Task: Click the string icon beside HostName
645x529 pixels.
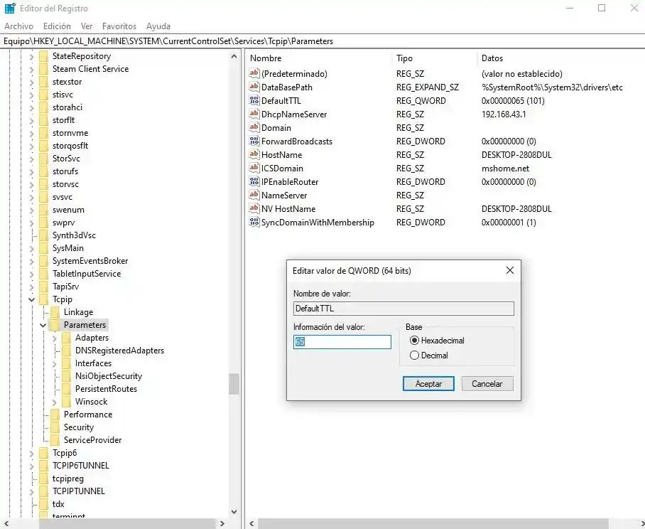Action: [254, 154]
